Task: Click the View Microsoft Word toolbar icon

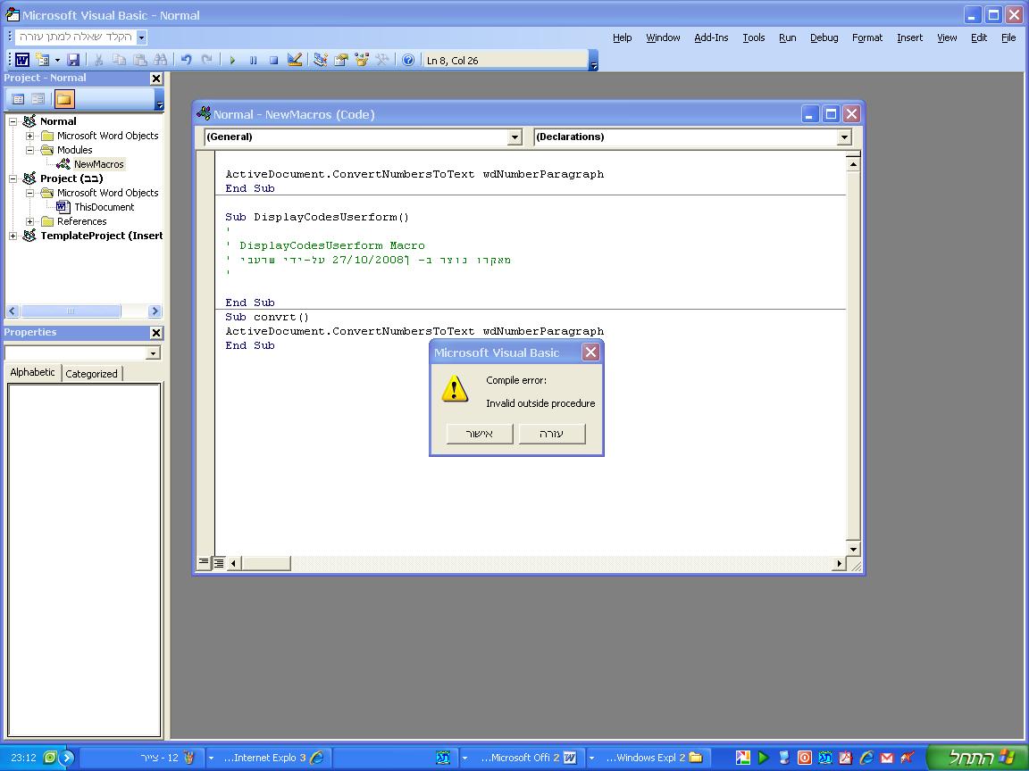Action: point(22,60)
